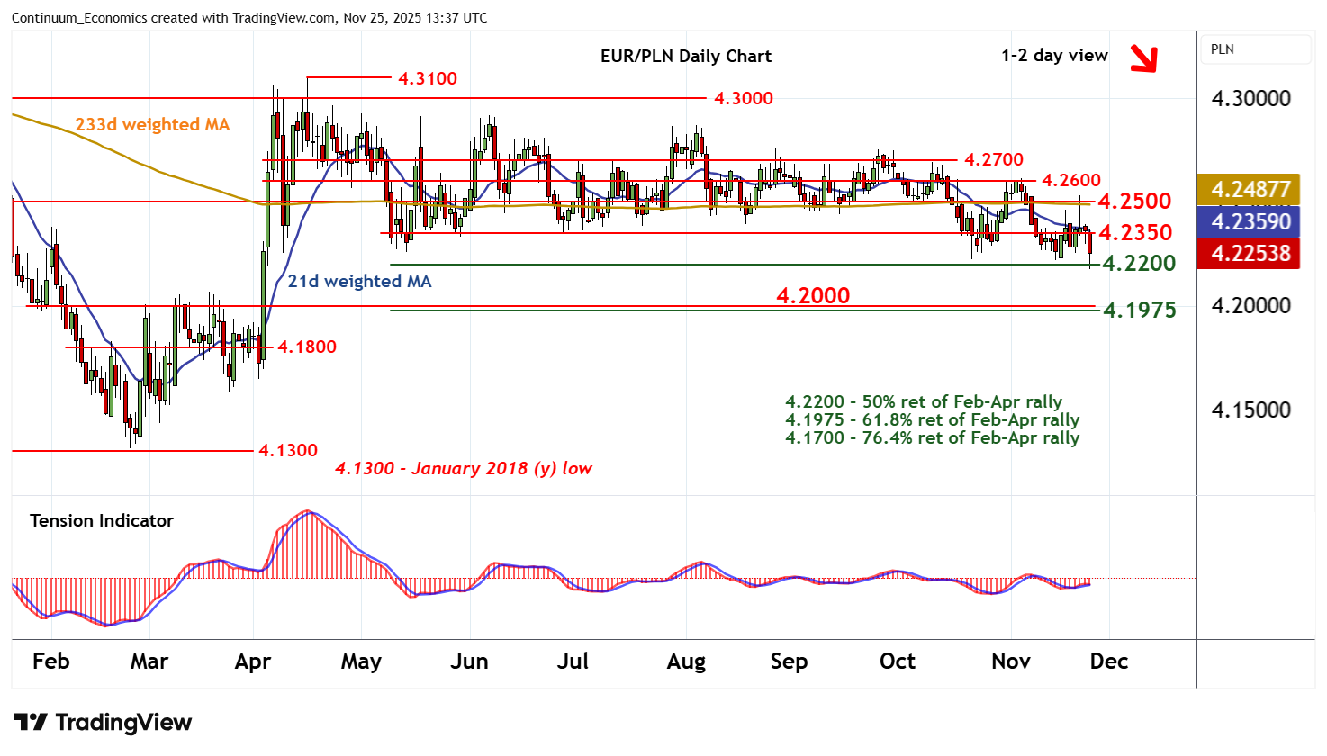
Task: Click the Tension Indicator panel label
Action: (x=102, y=521)
